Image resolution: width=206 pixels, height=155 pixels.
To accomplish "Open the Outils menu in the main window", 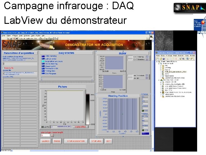I will point(33,36).
